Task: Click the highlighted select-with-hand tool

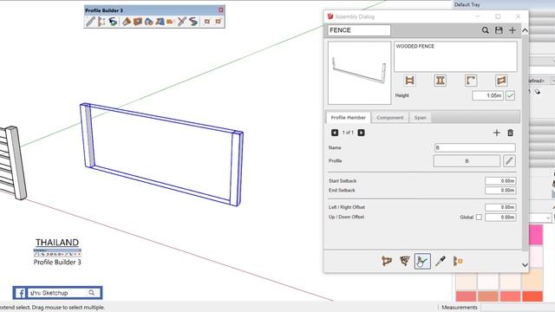Action: point(422,262)
